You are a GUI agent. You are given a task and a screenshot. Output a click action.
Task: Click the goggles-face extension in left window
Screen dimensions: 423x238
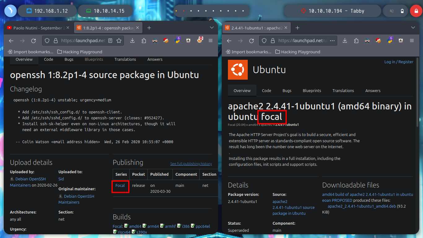point(155,41)
